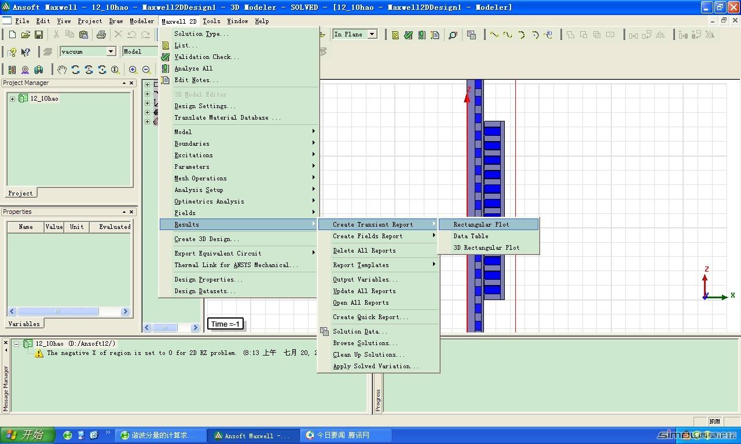Close the Project Manager panel
Screen dimensions: 741x444
tap(131, 83)
